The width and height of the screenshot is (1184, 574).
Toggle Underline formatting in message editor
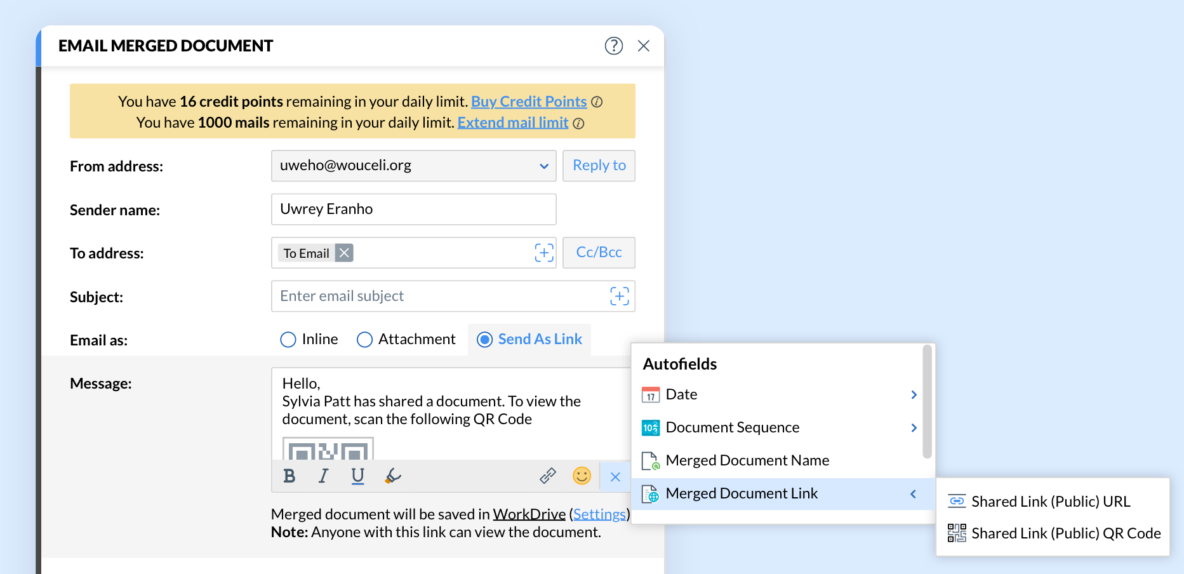pyautogui.click(x=358, y=476)
